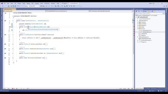
Task: Toggle Solution Explorer's highlighted Sync with Active Document icon
Action: coord(148,11)
